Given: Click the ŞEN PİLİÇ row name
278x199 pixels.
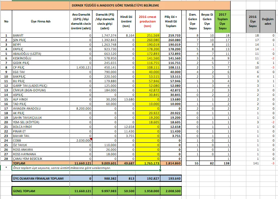Looking at the screenshot, I should pyautogui.click(x=41, y=40).
